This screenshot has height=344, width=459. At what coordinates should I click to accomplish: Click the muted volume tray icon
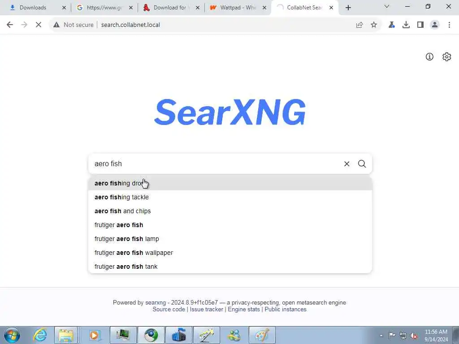click(414, 336)
